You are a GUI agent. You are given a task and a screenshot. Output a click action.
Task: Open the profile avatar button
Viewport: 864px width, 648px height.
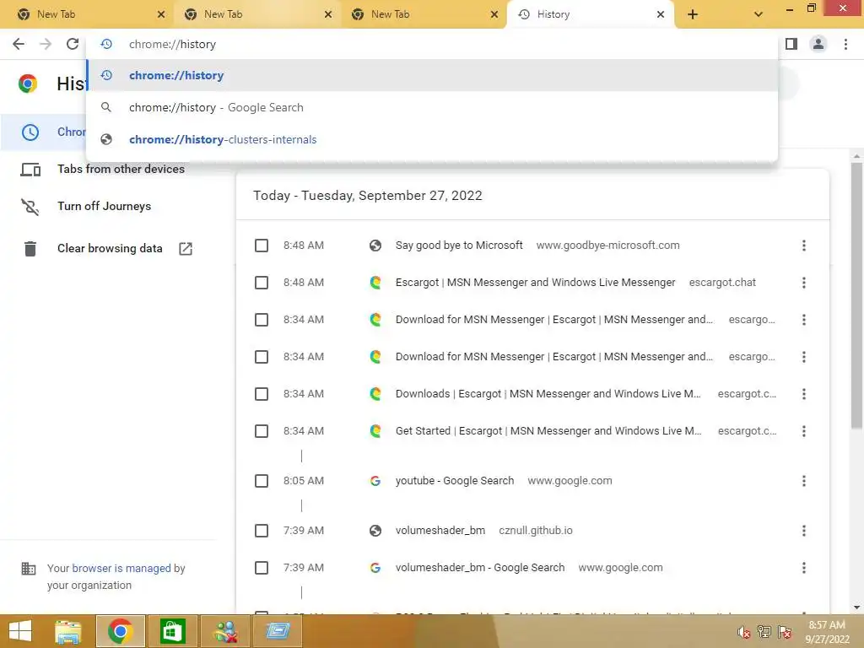[818, 44]
